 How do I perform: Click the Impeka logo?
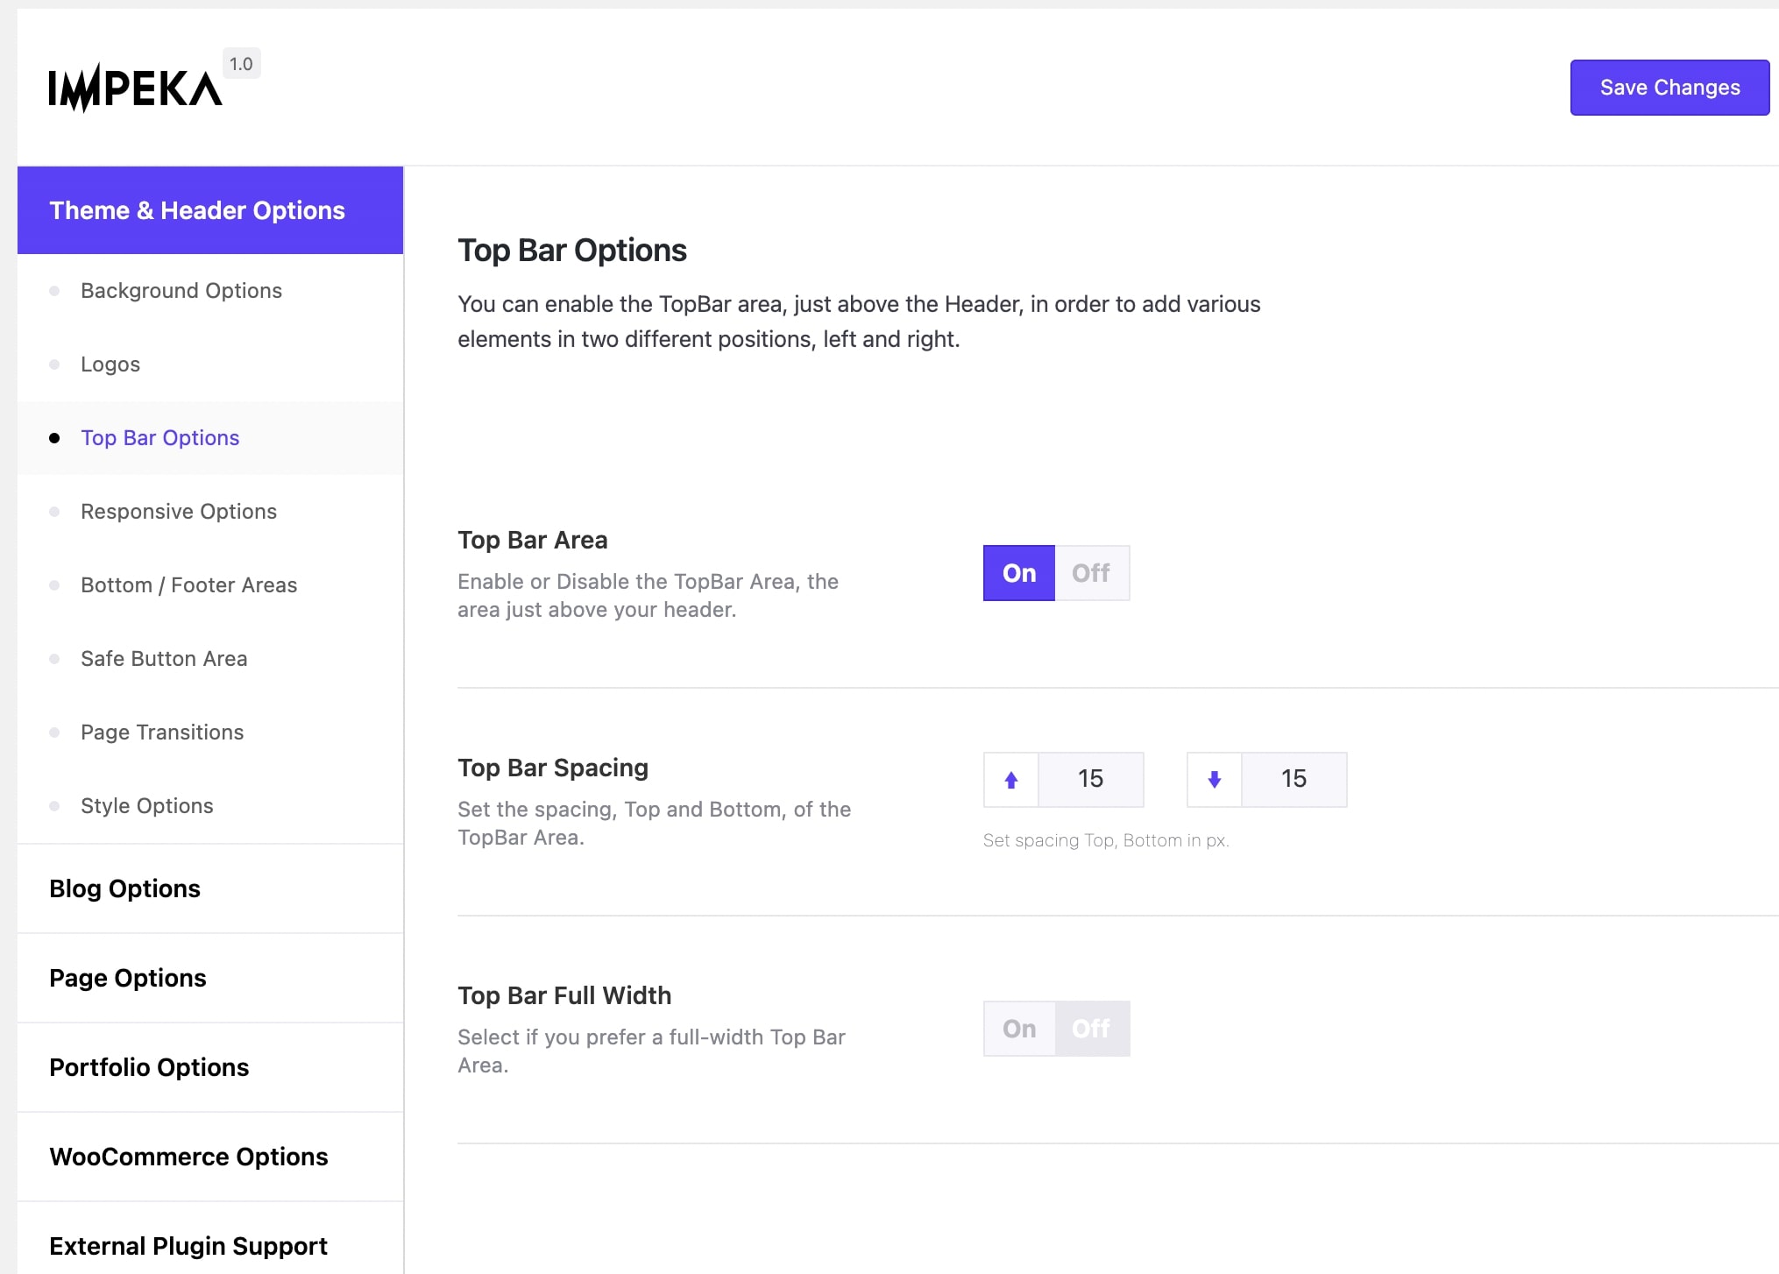[135, 88]
